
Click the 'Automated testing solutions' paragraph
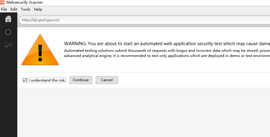tap(167, 53)
